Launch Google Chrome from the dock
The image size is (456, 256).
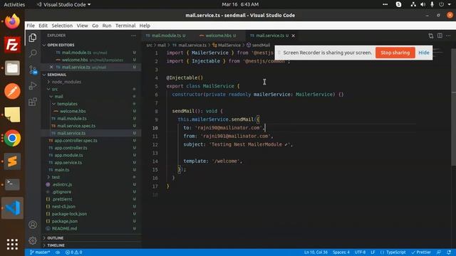click(12, 138)
